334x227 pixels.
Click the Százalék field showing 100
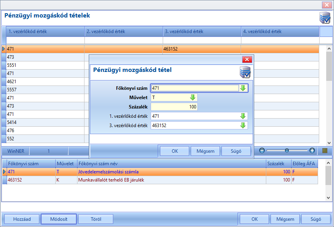click(174, 107)
